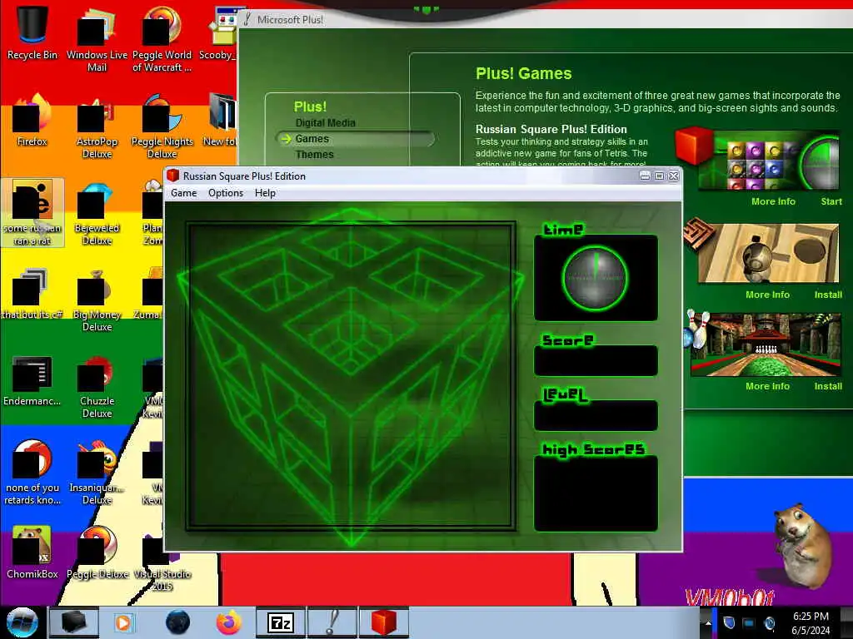This screenshot has width=853, height=639.
Task: Click the Windows Start orb
Action: (22, 622)
